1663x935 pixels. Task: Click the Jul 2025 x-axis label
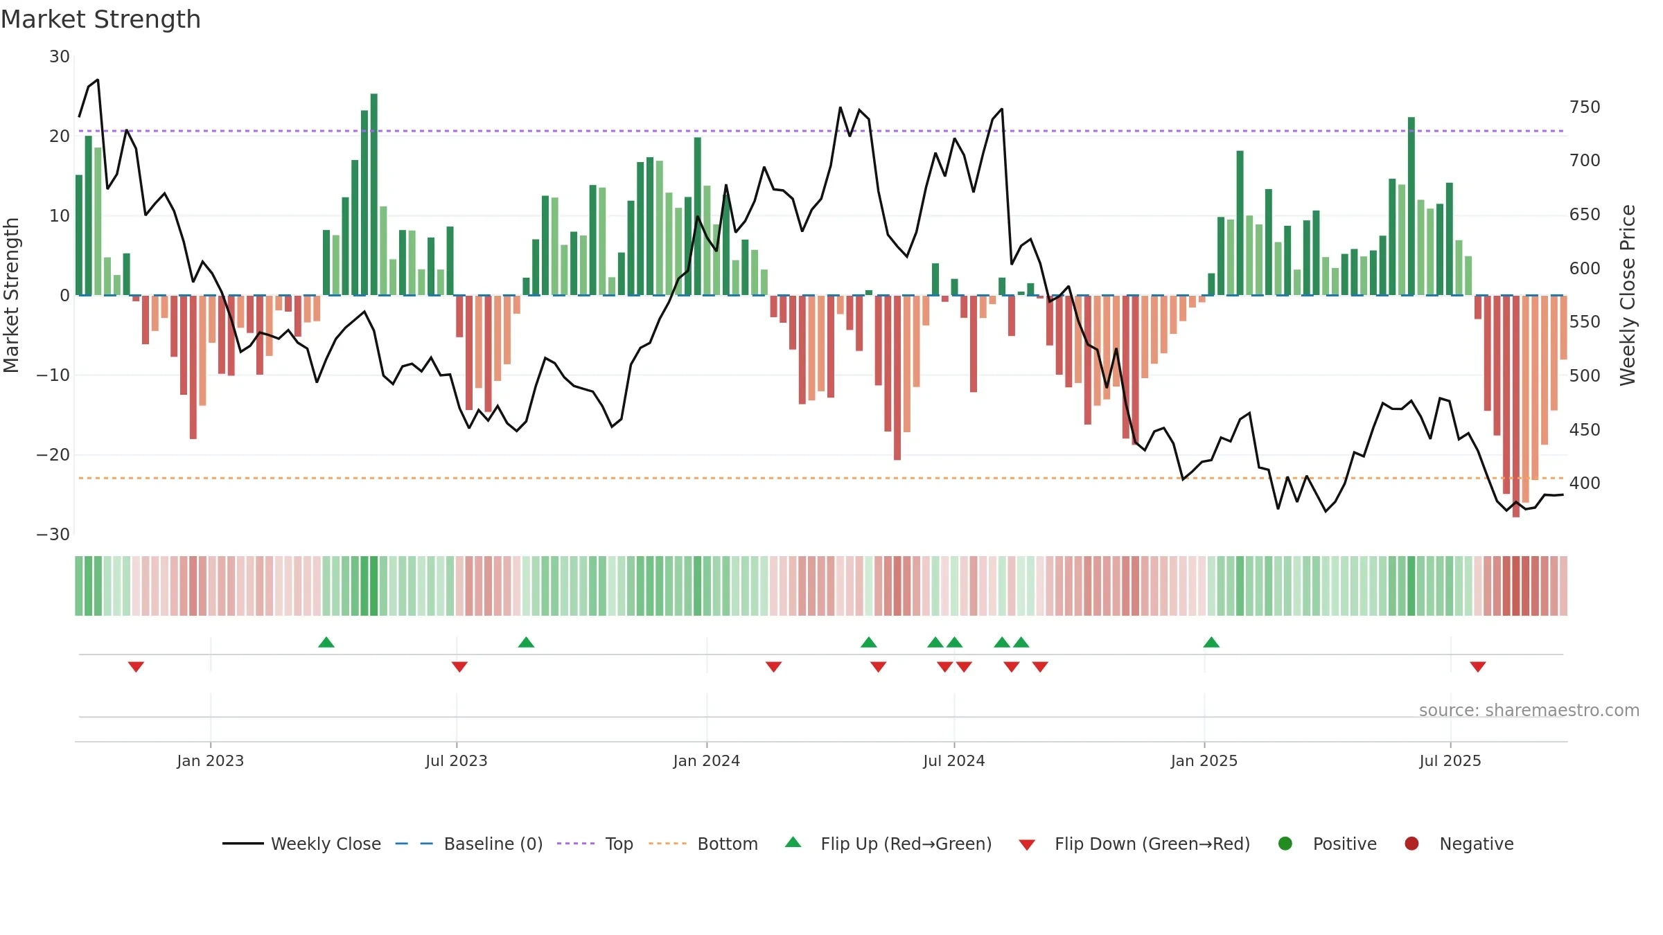coord(1450,760)
